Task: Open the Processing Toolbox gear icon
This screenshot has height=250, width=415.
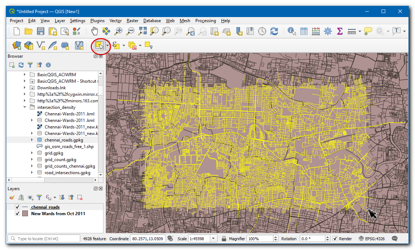Action: (x=328, y=31)
